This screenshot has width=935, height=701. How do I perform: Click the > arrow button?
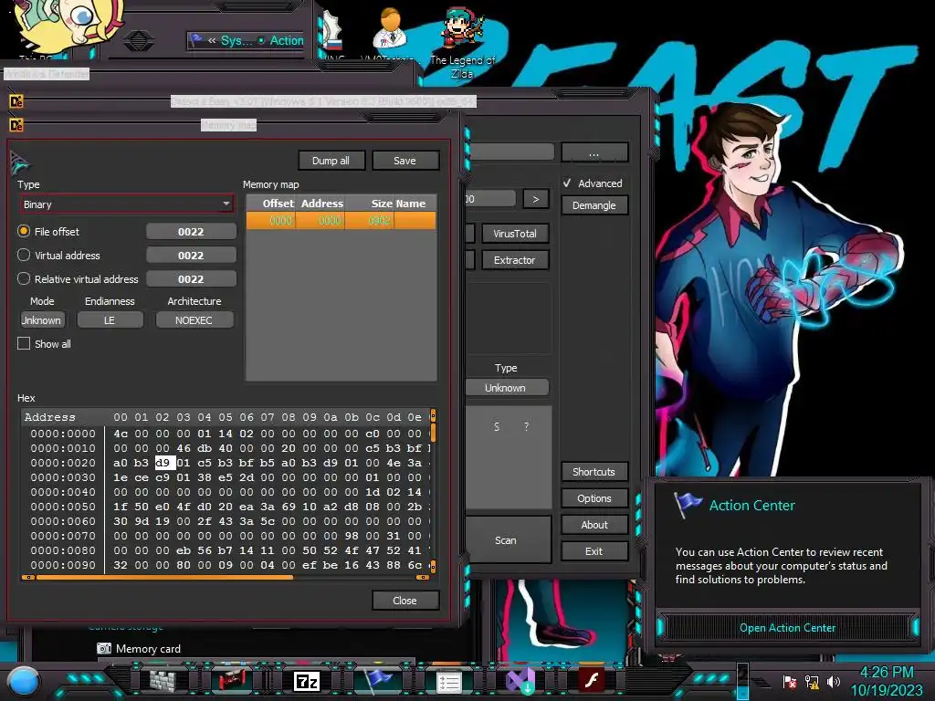click(x=535, y=199)
